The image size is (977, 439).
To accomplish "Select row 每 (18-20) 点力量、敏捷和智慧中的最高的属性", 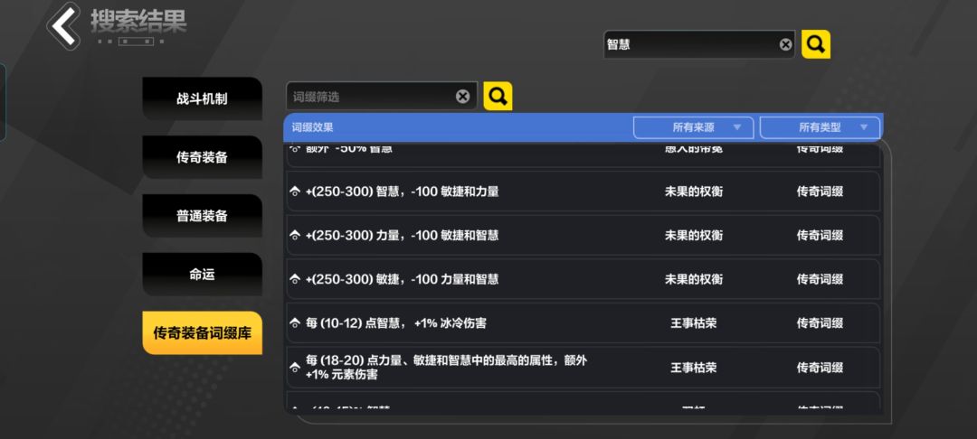I will coord(583,368).
